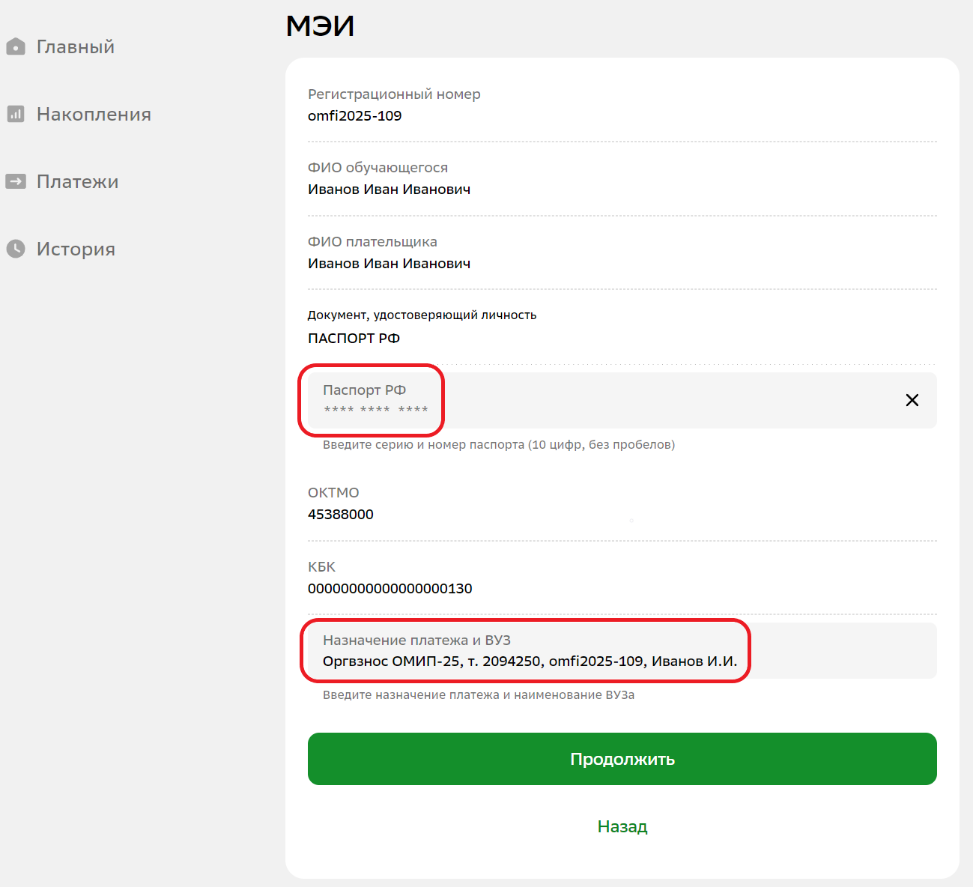Select the registration number omfi2025-109

click(x=354, y=116)
